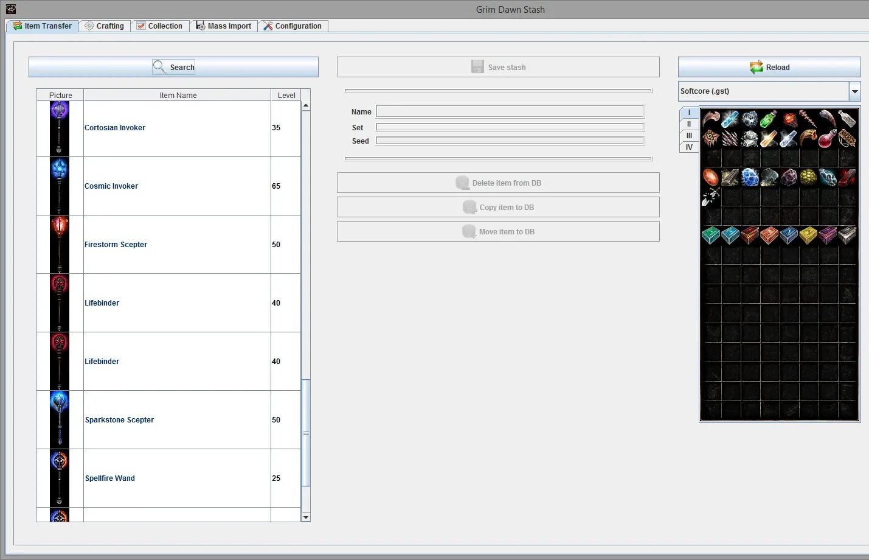Pick the green potion bottle in stash

pos(769,119)
